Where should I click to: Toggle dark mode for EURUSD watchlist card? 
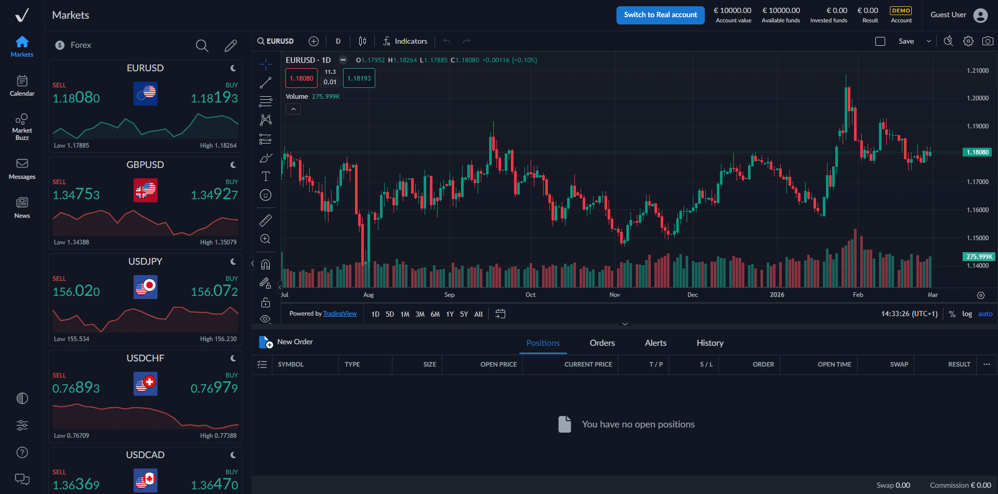pyautogui.click(x=232, y=68)
